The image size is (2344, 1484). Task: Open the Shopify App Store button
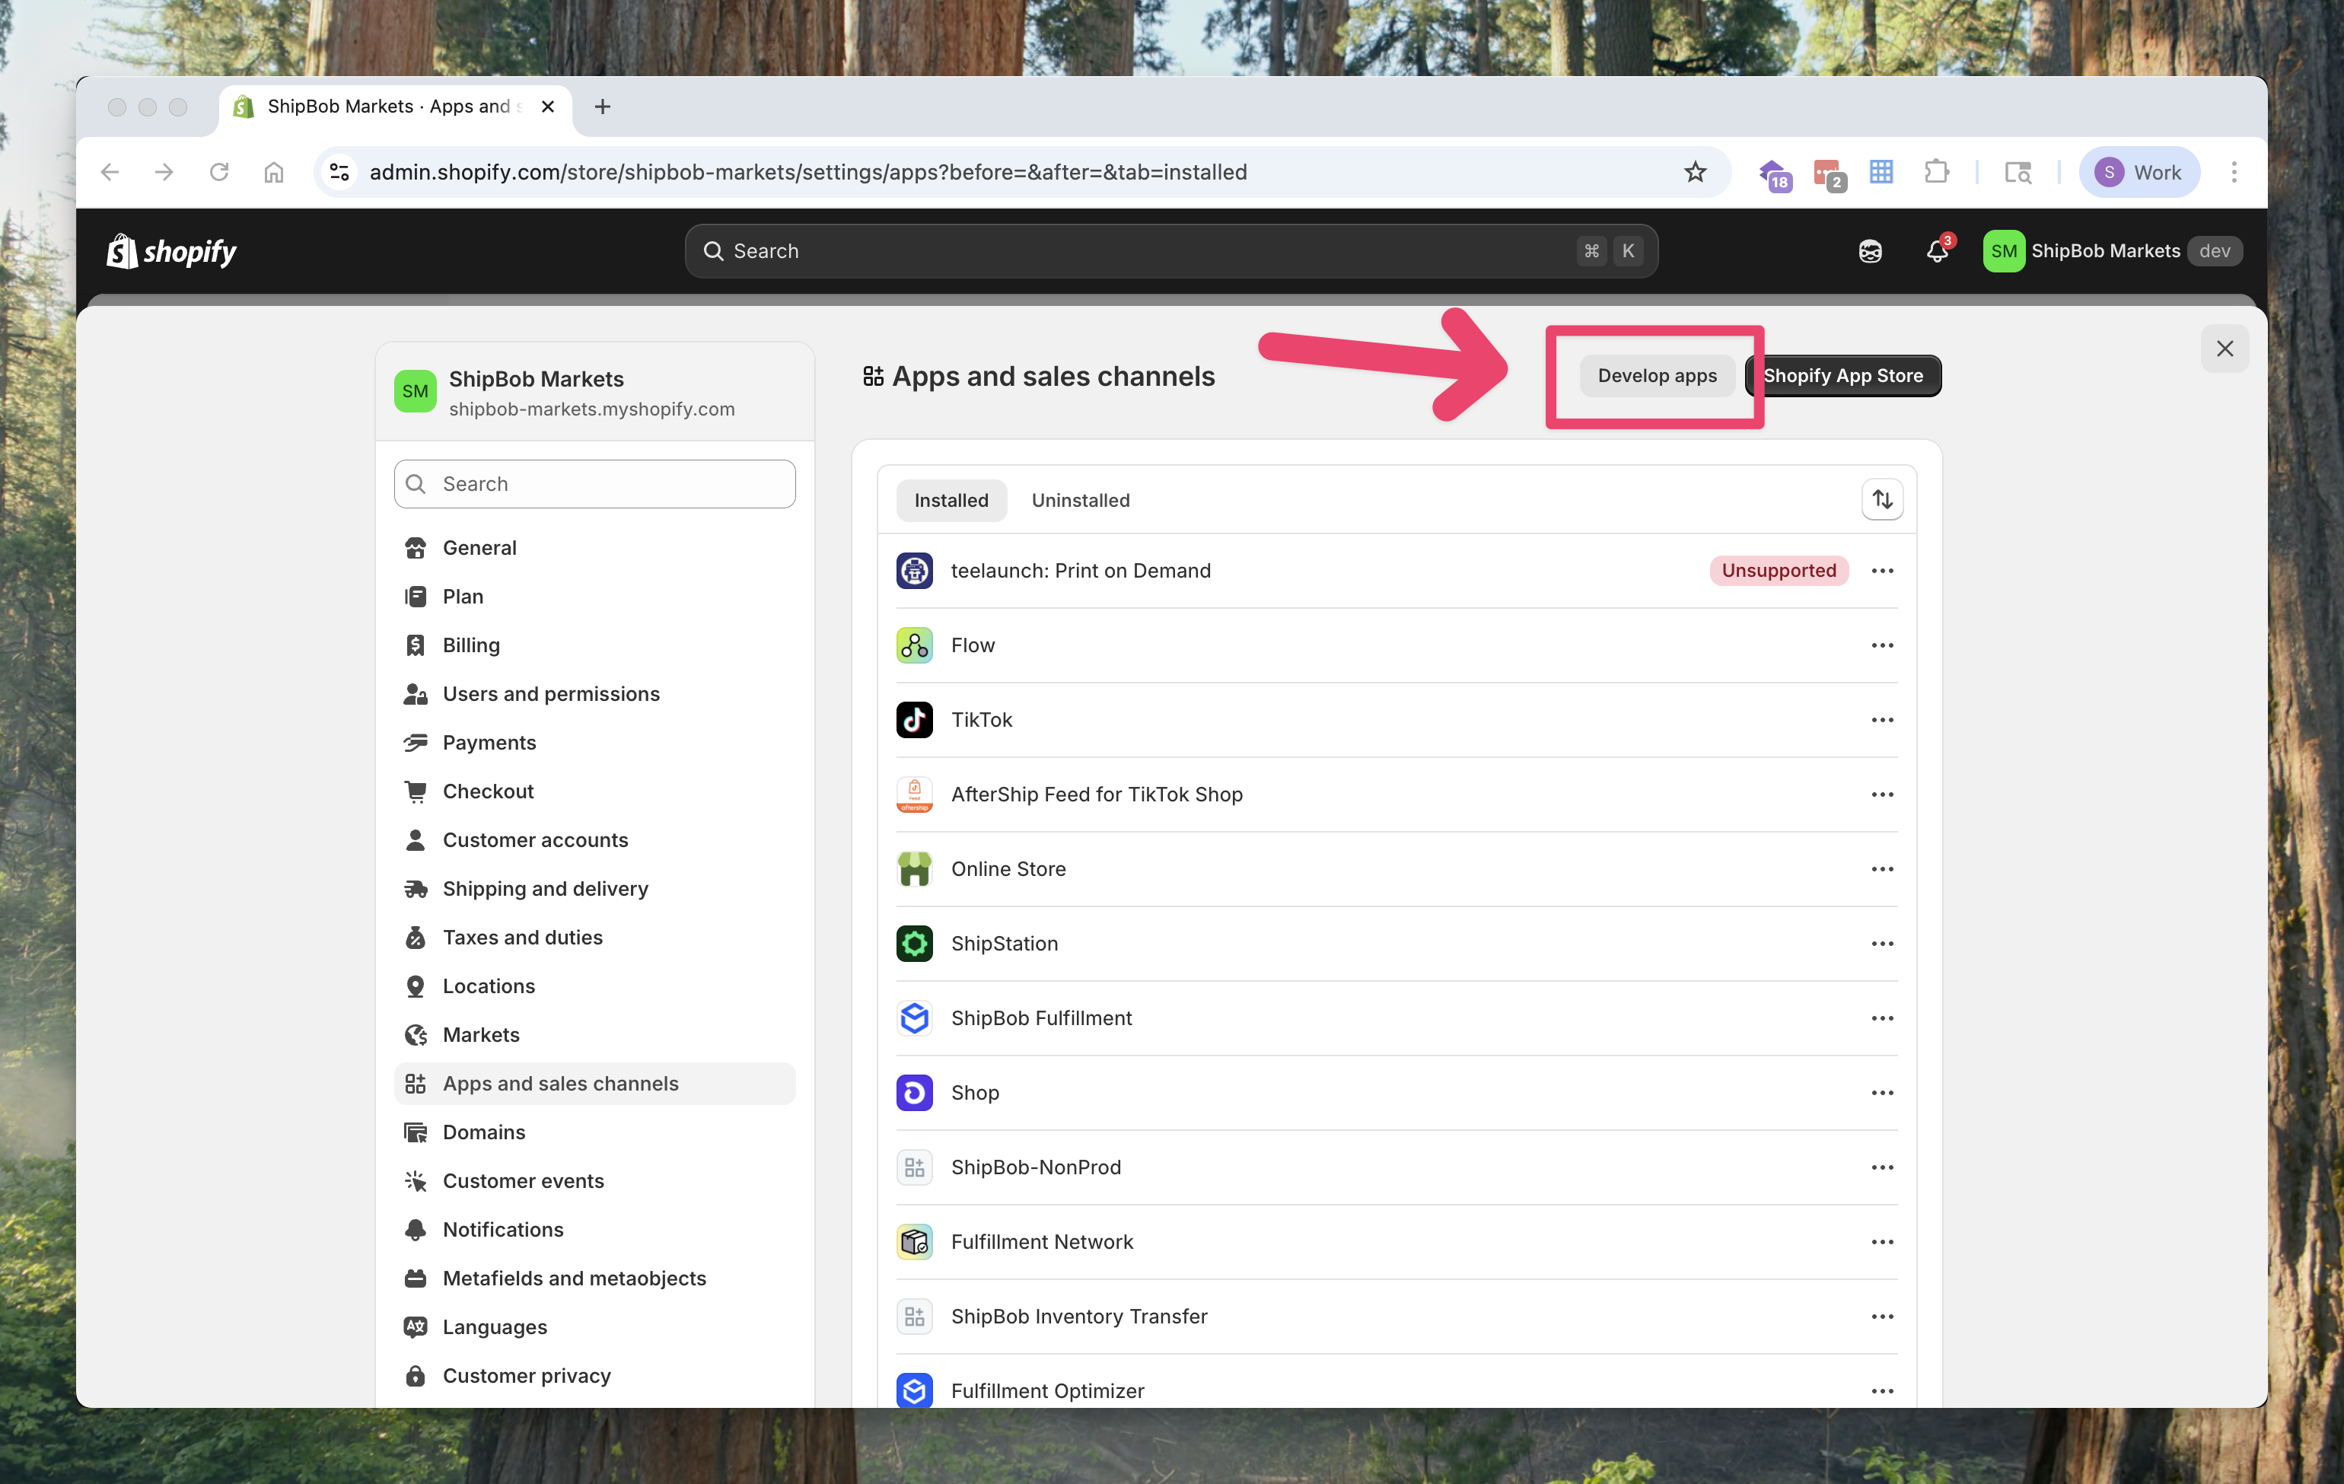(1842, 376)
